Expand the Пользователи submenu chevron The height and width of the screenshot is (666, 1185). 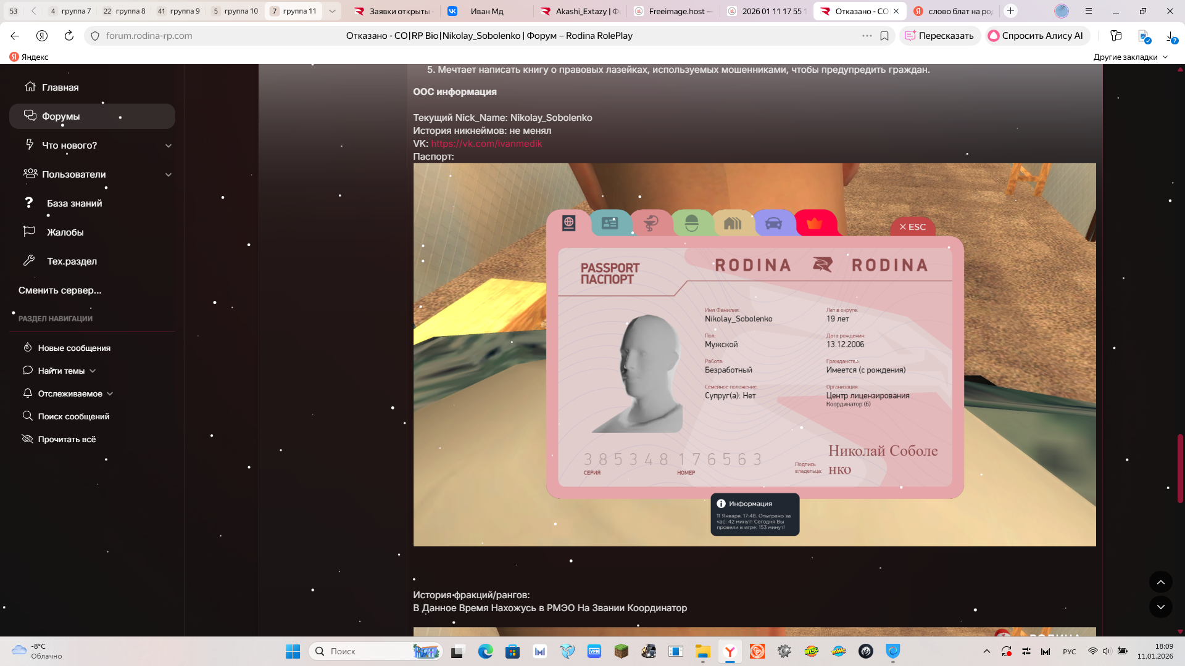(x=168, y=175)
